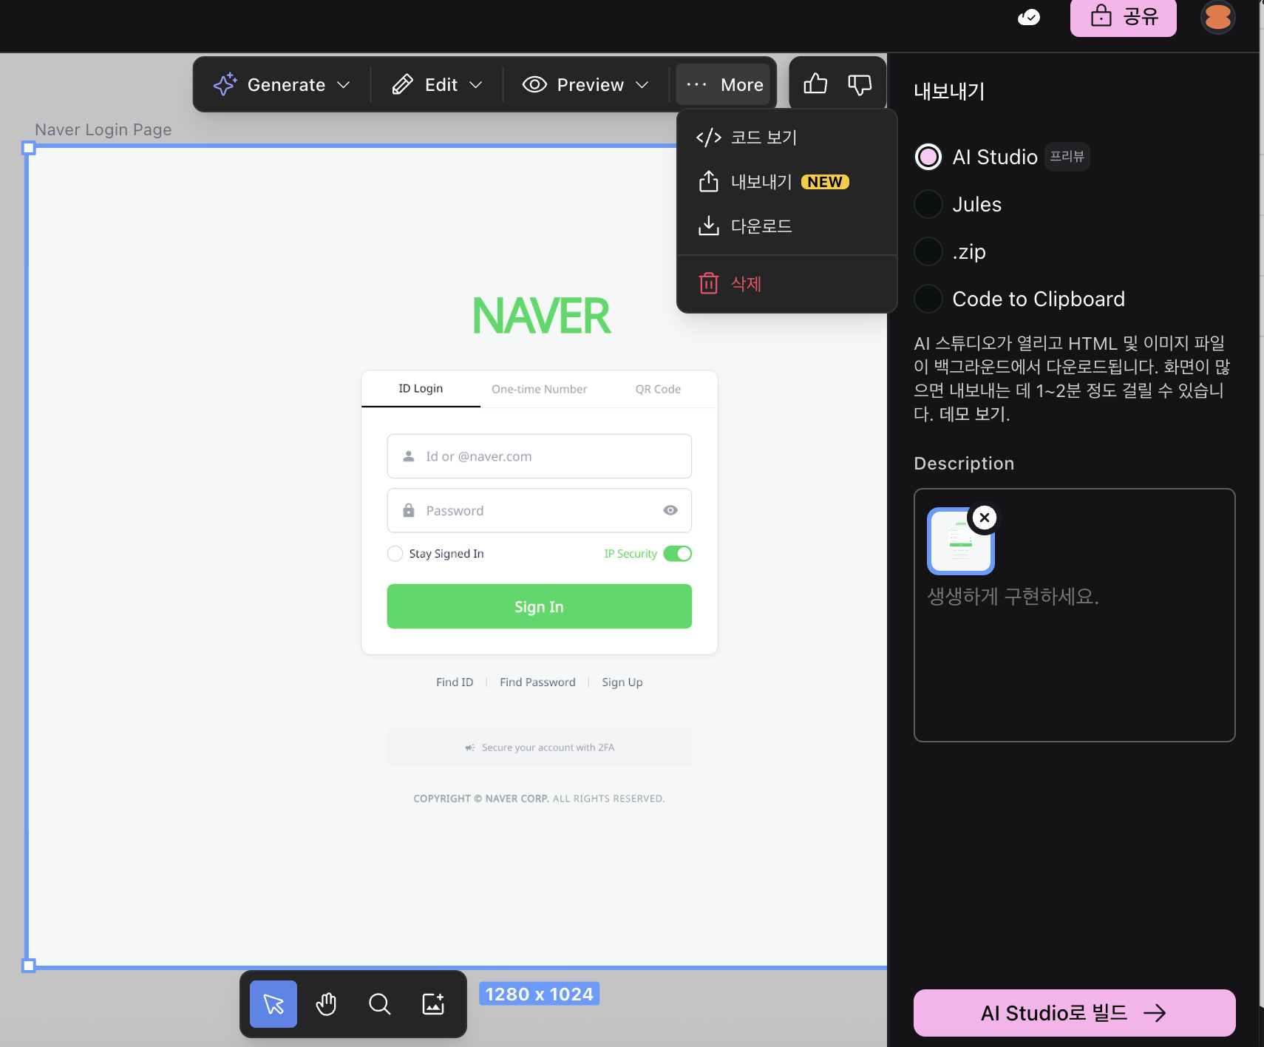Click the thumbs down icon

[x=860, y=84]
